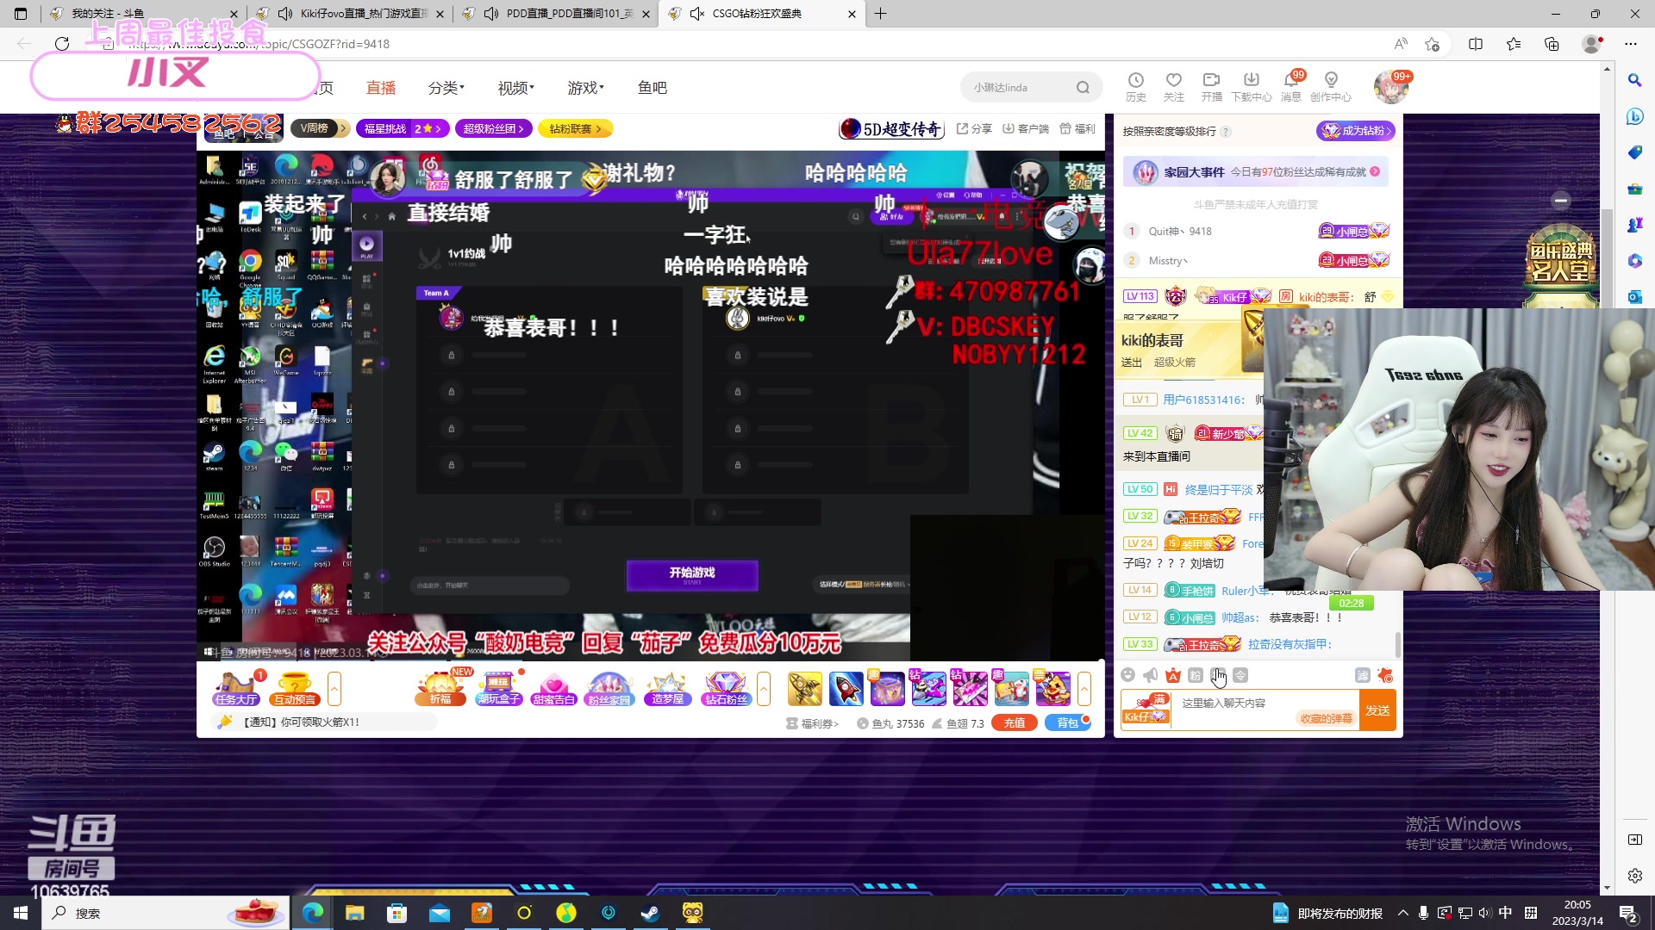The height and width of the screenshot is (930, 1655).
Task: Go to the 直播 nav item
Action: click(x=380, y=88)
